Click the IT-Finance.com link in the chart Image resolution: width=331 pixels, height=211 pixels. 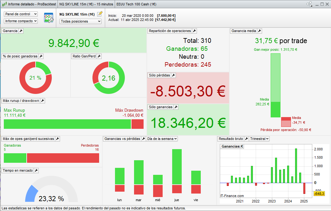(x=232, y=196)
